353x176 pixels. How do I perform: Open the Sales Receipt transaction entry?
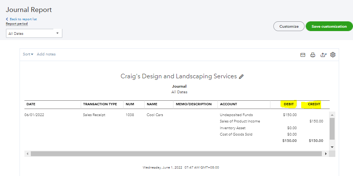(95, 115)
